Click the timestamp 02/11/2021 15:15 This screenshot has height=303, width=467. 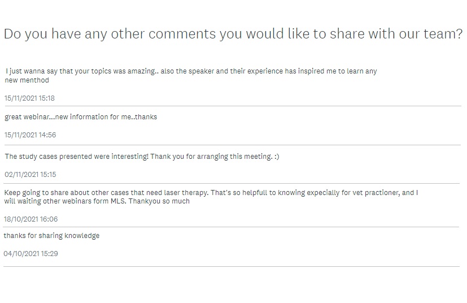tap(30, 175)
